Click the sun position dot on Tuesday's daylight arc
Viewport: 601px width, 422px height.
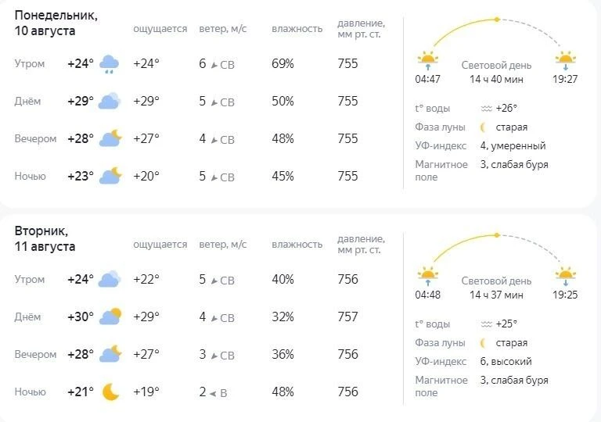click(x=497, y=234)
